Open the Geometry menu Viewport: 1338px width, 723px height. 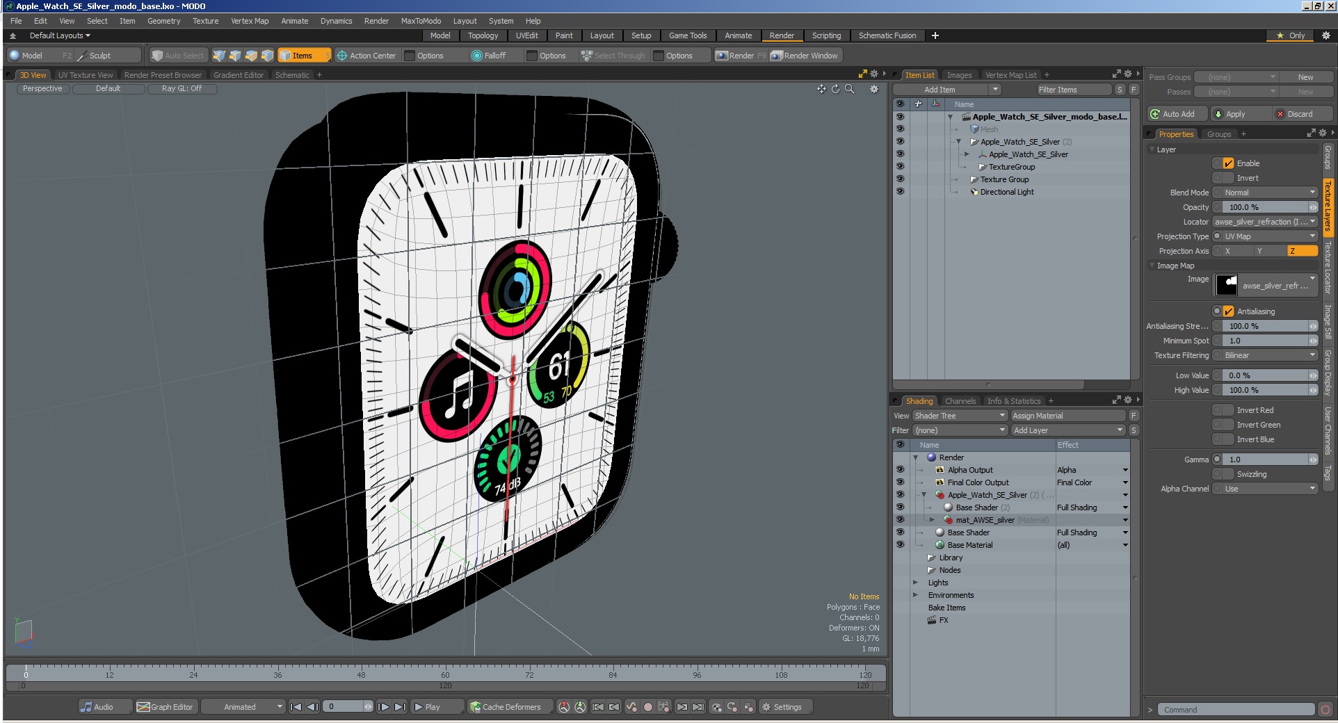pos(163,21)
